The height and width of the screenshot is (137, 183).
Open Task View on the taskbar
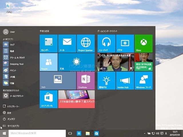coord(70,133)
